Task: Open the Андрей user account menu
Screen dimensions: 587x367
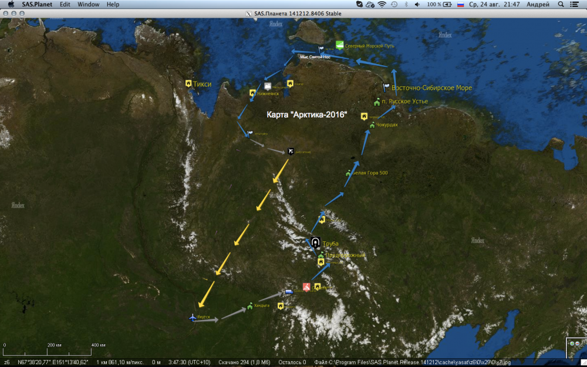Action: click(538, 4)
